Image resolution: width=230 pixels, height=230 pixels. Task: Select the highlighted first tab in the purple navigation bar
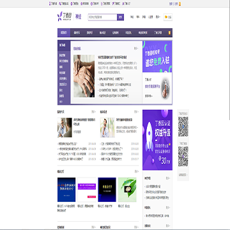(64, 33)
